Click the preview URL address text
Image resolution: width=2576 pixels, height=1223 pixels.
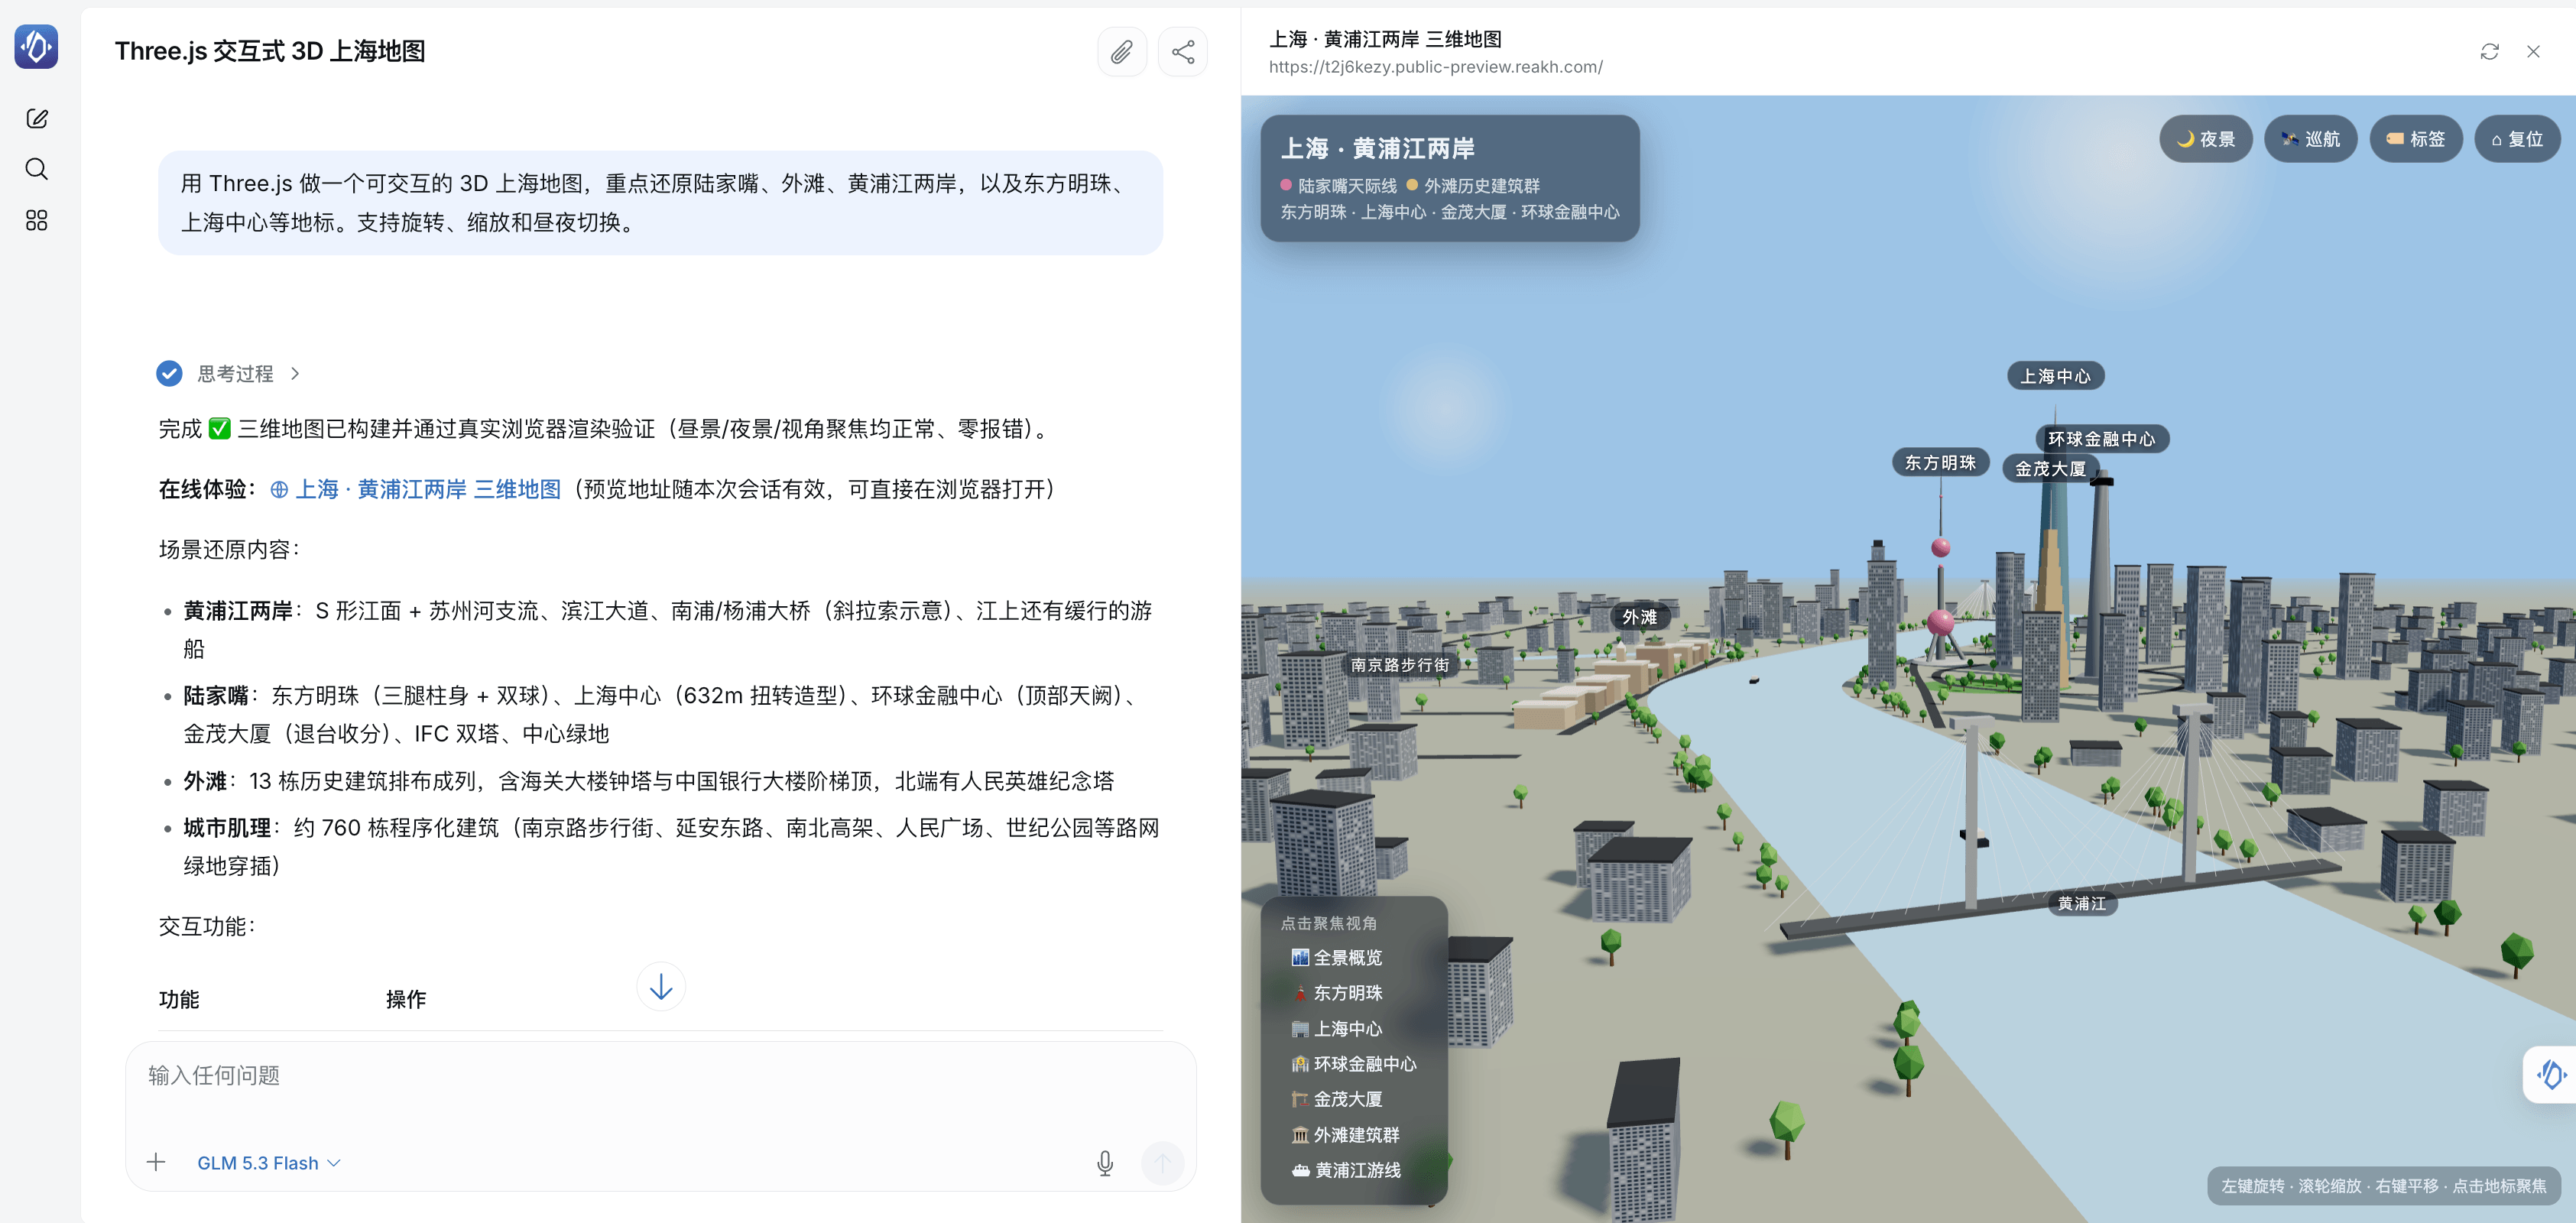(x=1436, y=67)
